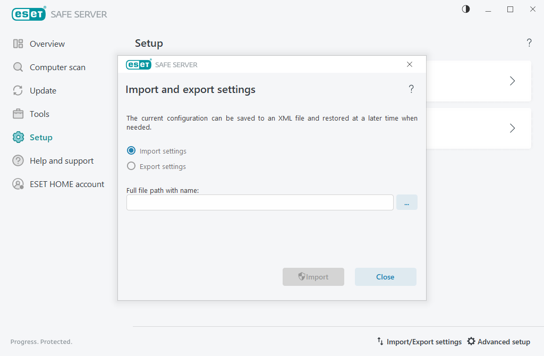Click the ESET logo in main window header
Image resolution: width=544 pixels, height=356 pixels.
[x=29, y=14]
